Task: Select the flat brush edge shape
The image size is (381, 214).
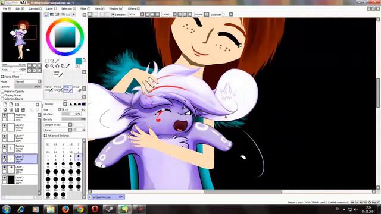Action: click(x=83, y=104)
